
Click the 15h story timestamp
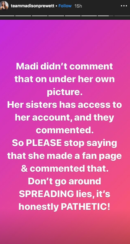78,6
